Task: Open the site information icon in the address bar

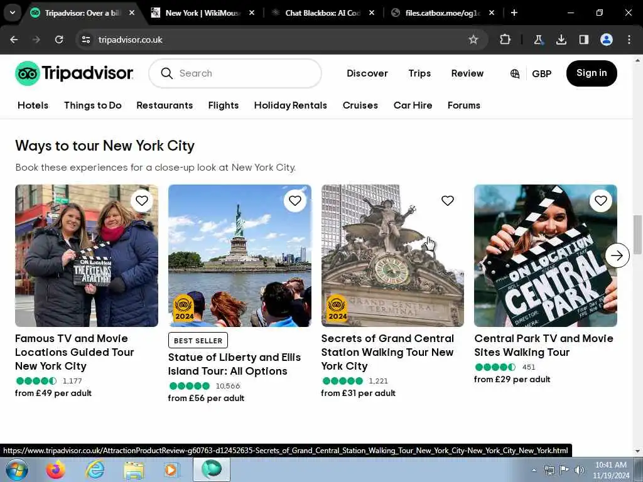Action: click(85, 40)
